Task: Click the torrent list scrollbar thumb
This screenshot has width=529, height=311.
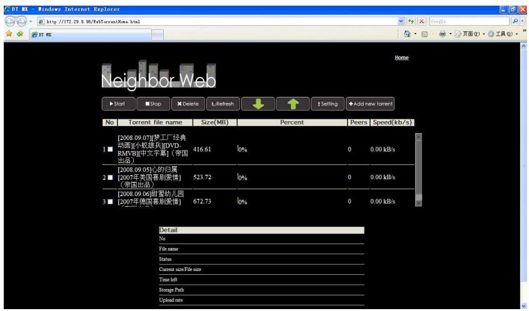Action: (418, 167)
